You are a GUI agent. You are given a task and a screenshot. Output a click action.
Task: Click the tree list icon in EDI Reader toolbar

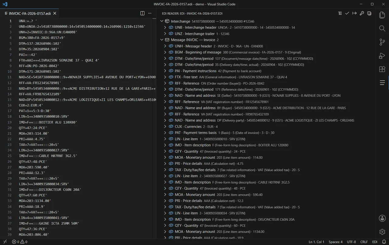(x=340, y=13)
